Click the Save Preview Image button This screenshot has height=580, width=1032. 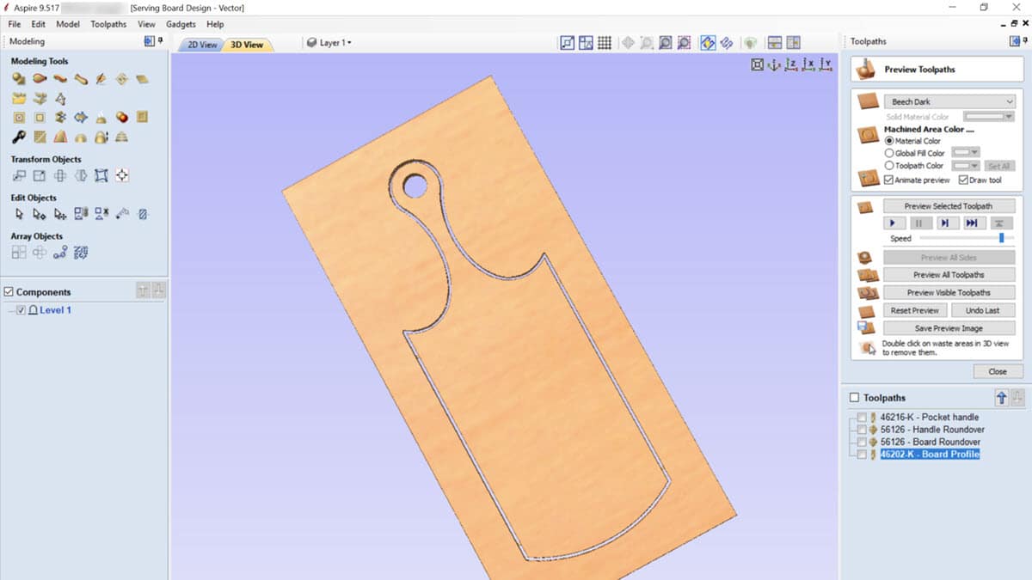[x=949, y=328]
